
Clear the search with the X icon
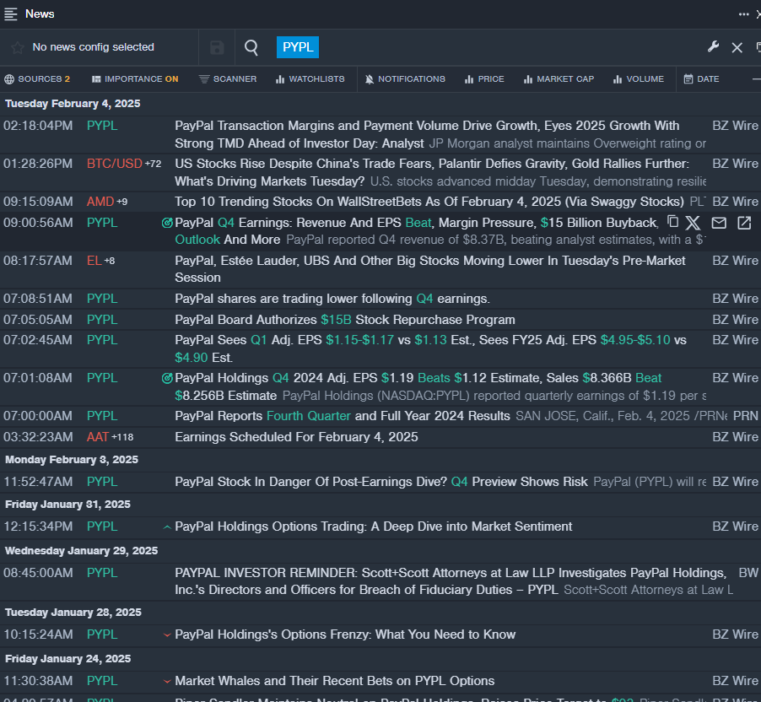pyautogui.click(x=737, y=47)
